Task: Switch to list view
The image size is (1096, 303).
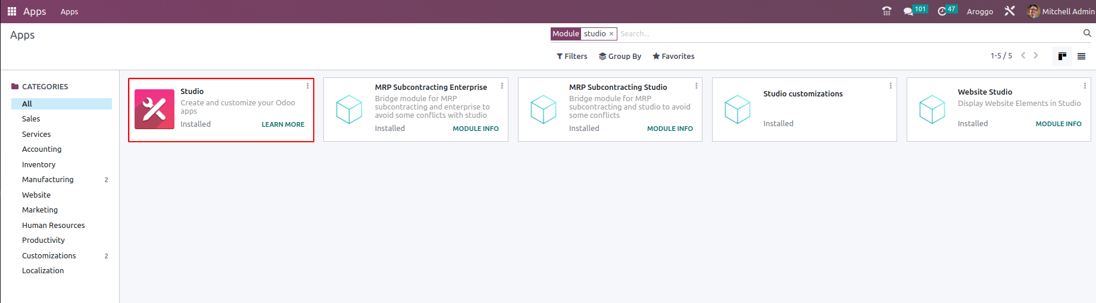Action: (1082, 56)
